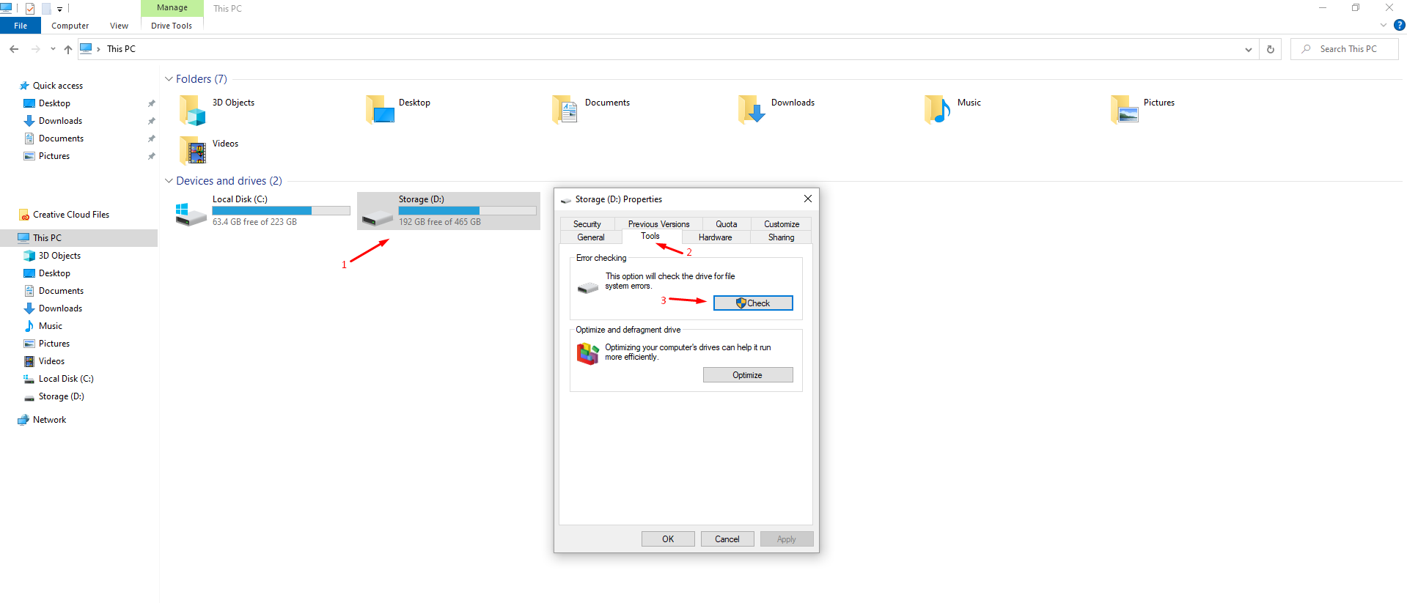This screenshot has height=603, width=1407.
Task: Click the Storage (D:) capacity bar
Action: click(x=467, y=210)
